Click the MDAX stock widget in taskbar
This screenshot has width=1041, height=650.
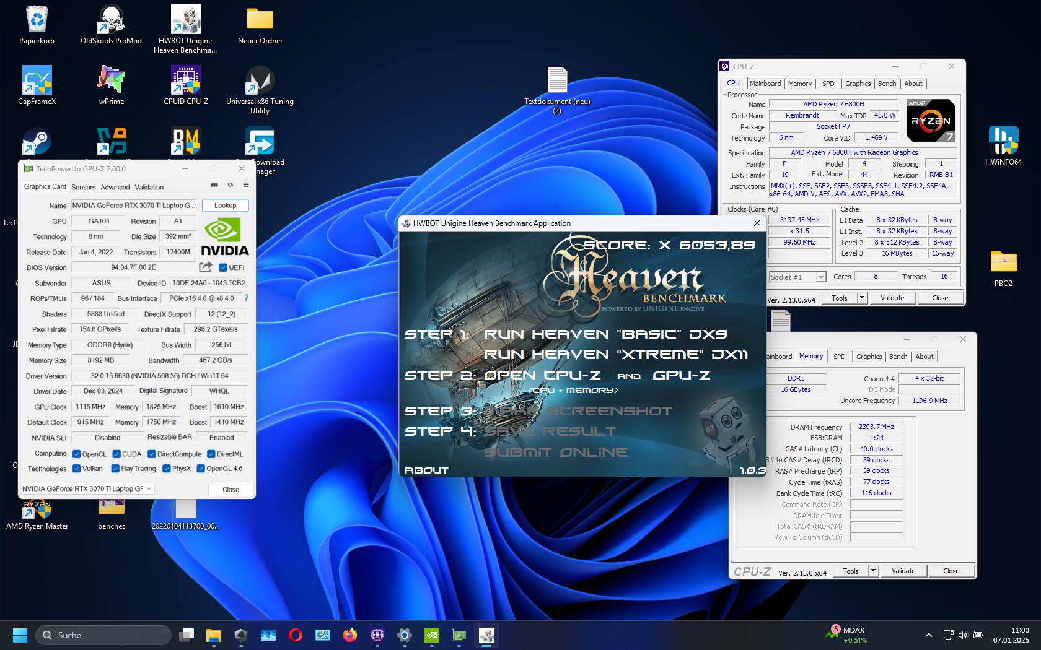coord(846,635)
